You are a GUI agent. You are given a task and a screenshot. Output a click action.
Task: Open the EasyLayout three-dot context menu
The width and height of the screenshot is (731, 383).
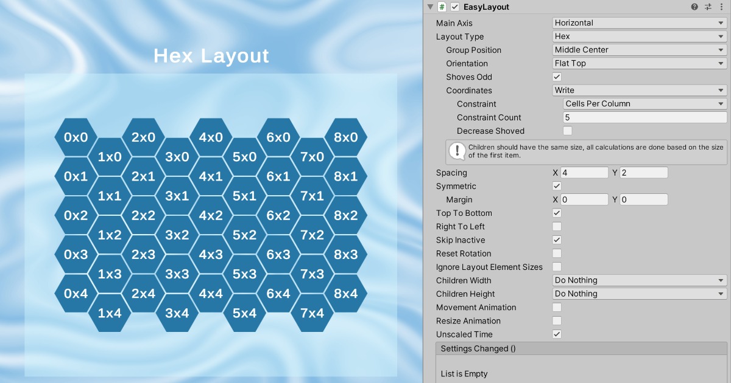tap(722, 7)
